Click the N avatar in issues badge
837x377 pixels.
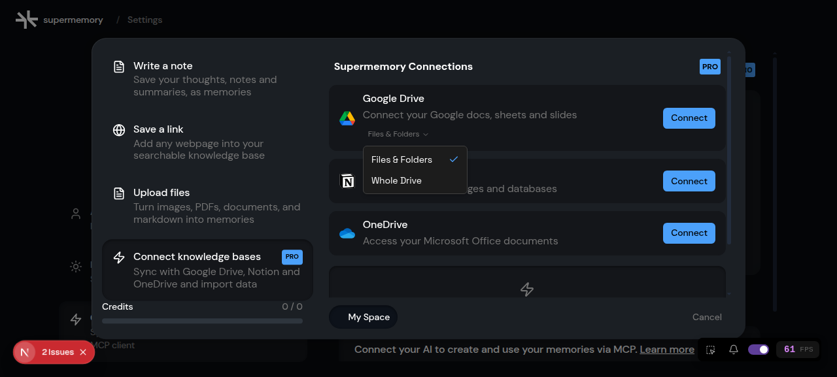pyautogui.click(x=25, y=352)
